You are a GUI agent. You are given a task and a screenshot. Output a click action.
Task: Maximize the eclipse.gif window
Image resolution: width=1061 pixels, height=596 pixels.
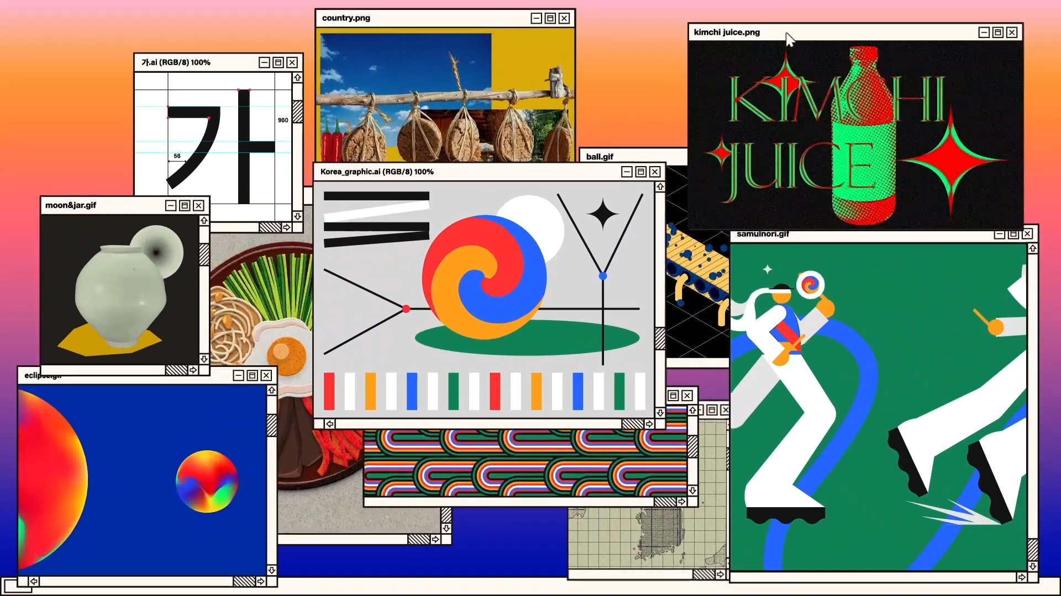click(252, 375)
